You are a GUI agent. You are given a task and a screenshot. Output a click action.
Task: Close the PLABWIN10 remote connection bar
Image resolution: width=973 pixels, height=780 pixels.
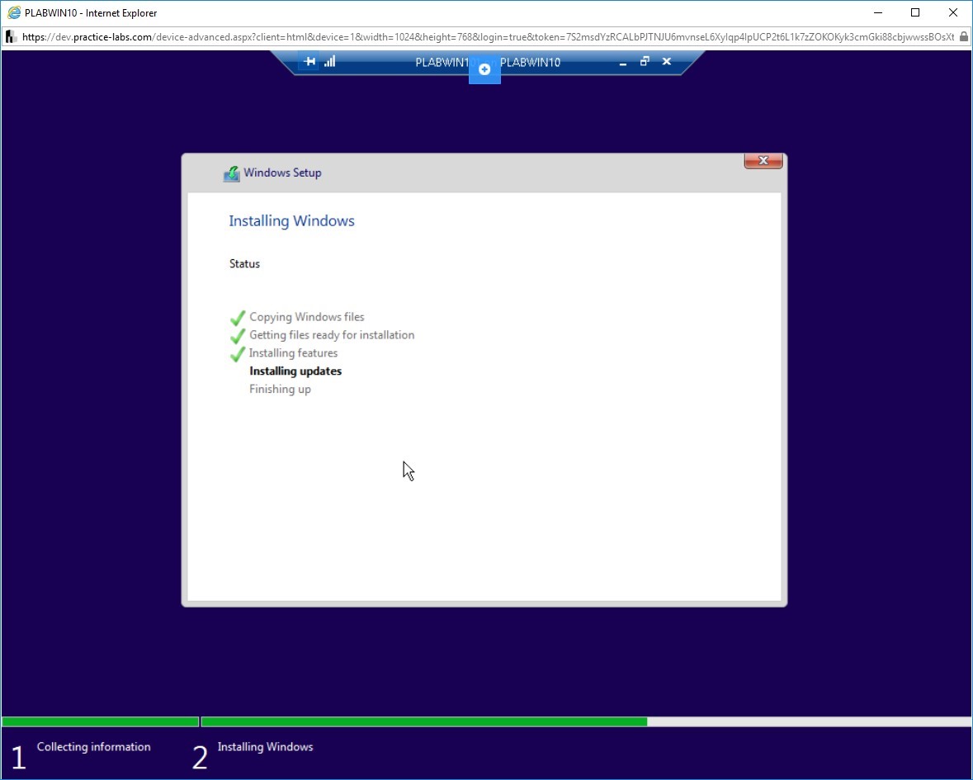pyautogui.click(x=667, y=61)
